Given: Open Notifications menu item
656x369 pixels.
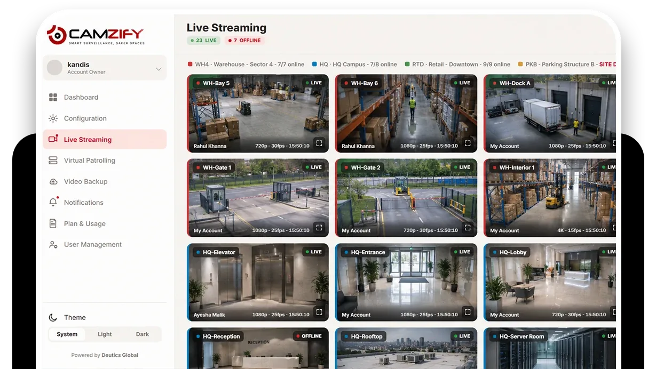Looking at the screenshot, I should (105, 203).
